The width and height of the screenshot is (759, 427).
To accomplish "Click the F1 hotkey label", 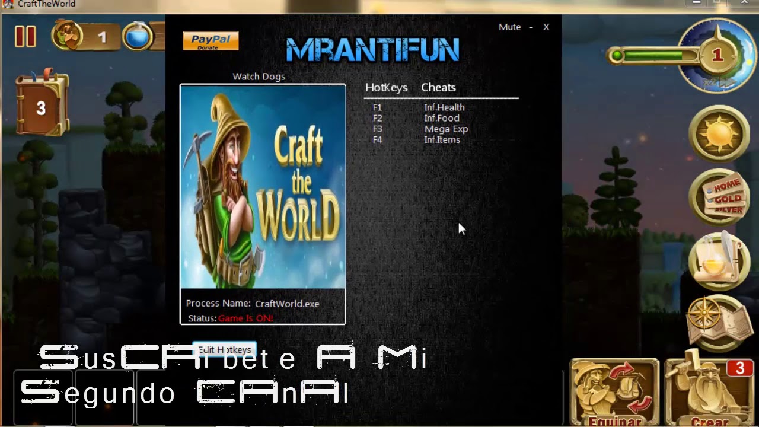I will tap(377, 107).
